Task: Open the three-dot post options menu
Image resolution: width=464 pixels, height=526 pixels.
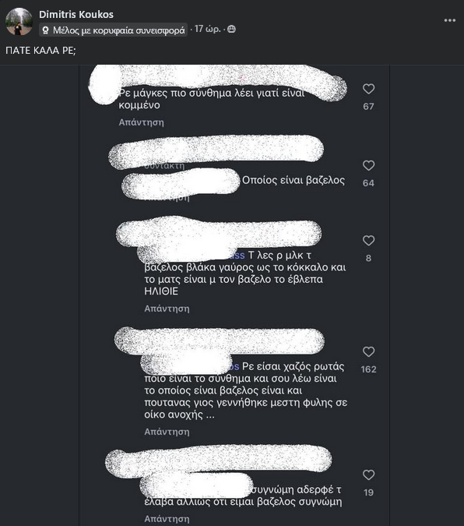Action: pos(449,20)
